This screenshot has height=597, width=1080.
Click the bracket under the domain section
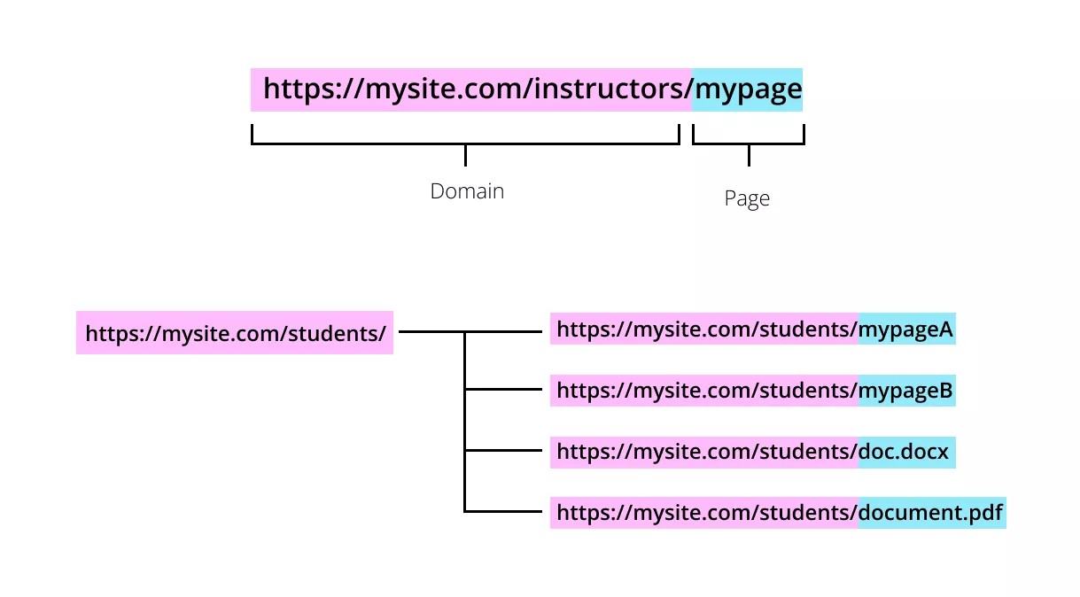coord(465,135)
